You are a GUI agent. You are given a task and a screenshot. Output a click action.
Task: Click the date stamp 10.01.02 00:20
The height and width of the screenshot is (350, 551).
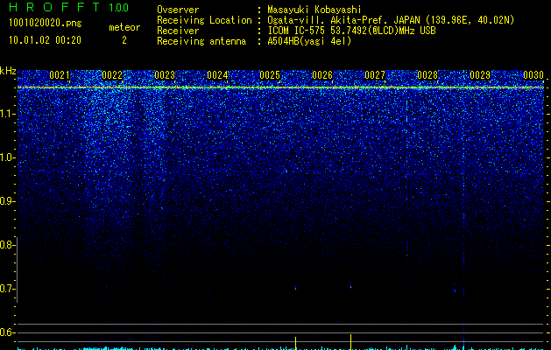[x=45, y=40]
